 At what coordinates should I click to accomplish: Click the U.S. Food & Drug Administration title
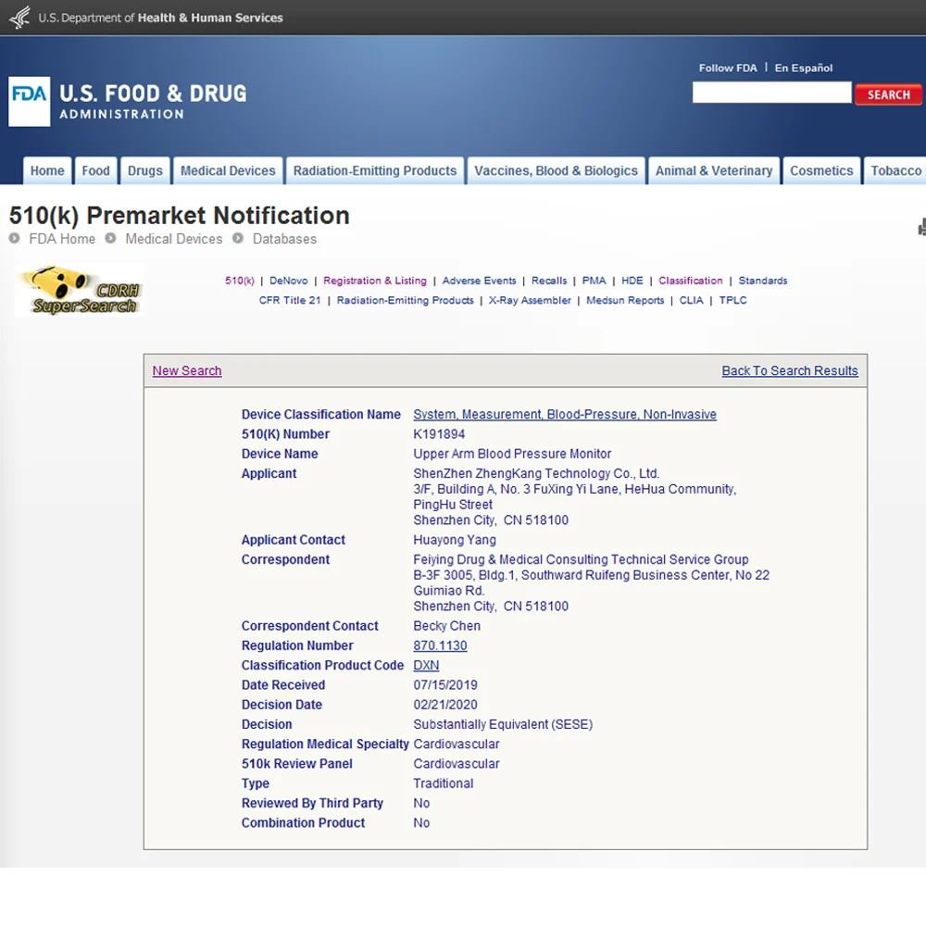coord(153,101)
